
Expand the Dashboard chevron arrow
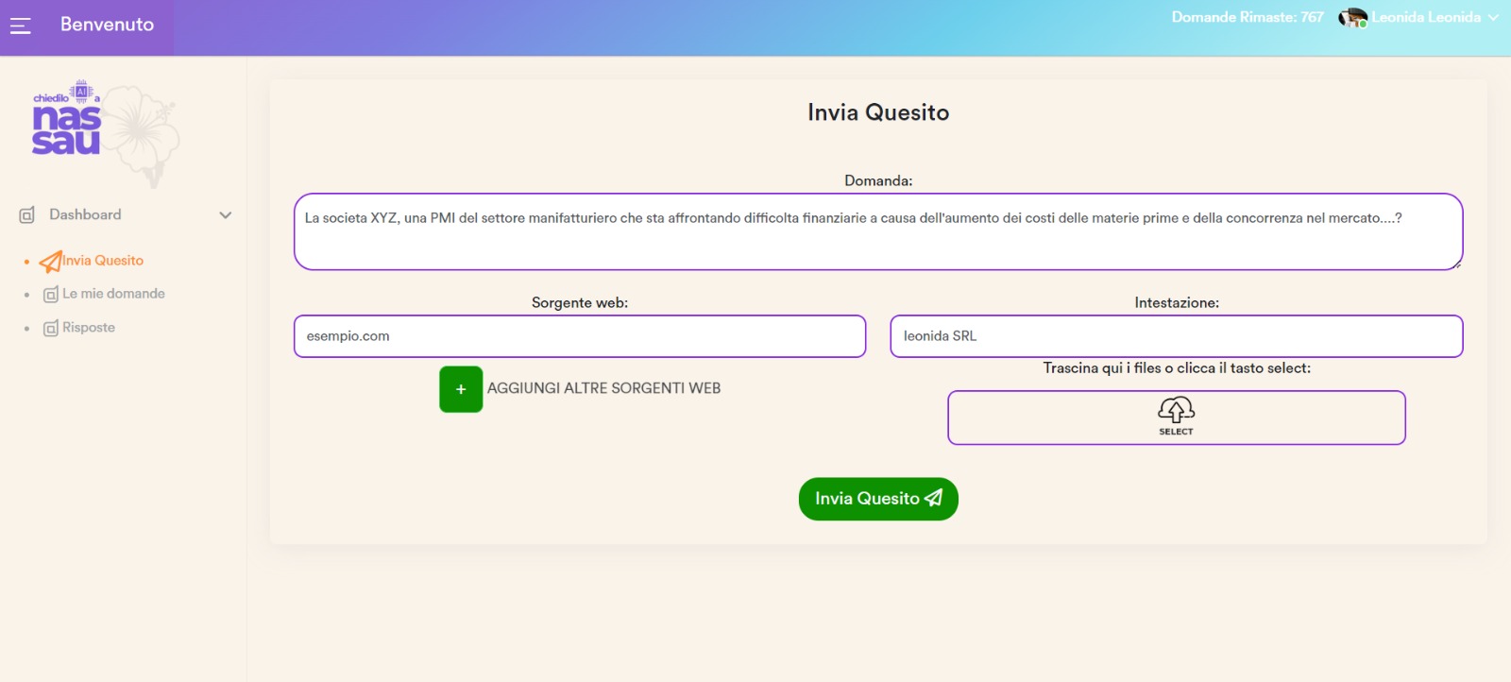[x=226, y=215]
